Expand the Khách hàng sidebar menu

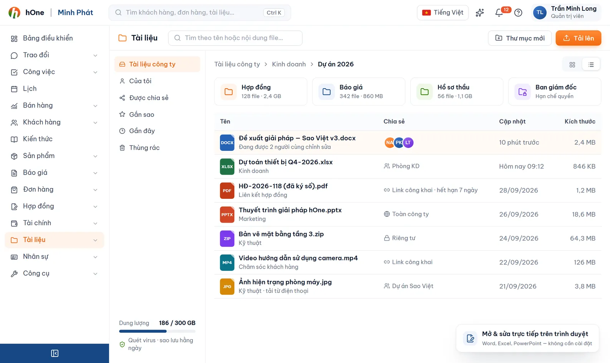(x=55, y=122)
